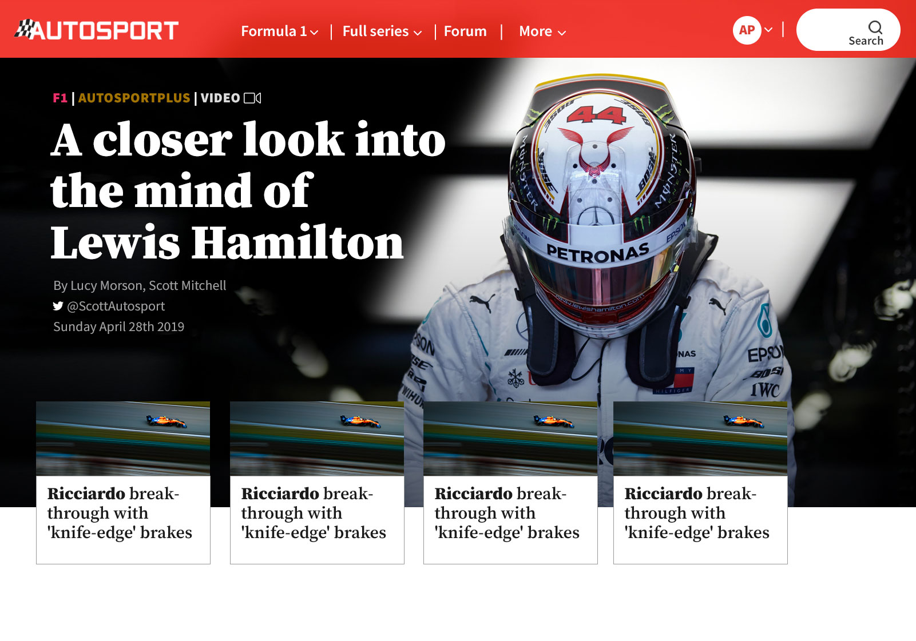916x641 pixels.
Task: Open the Lewis Hamilton headline article
Action: (248, 190)
